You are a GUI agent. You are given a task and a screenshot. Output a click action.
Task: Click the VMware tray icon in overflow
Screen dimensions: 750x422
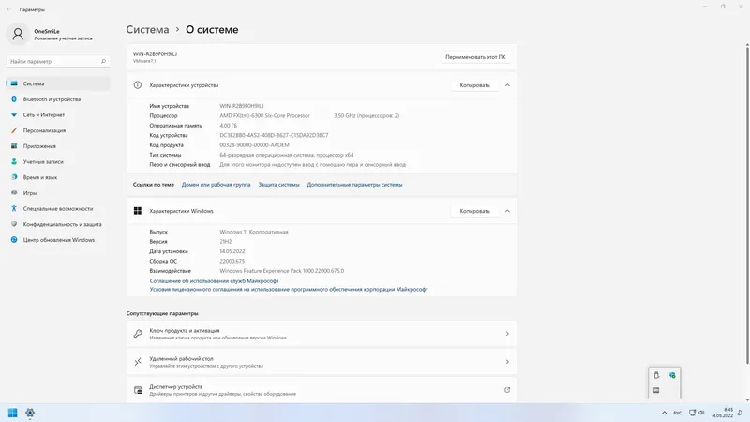point(657,390)
